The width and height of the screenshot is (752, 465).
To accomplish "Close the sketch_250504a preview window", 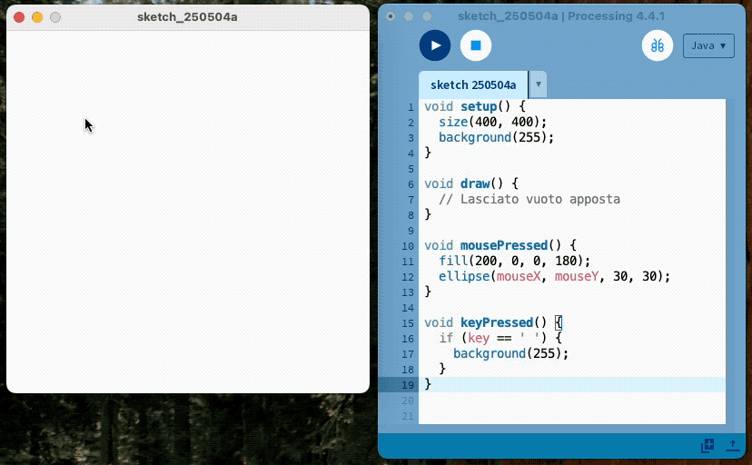I will pos(19,17).
